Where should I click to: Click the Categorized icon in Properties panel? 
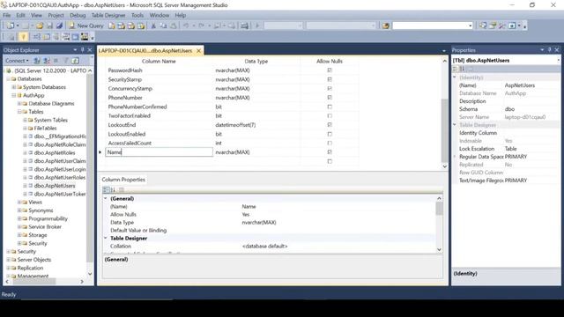[456, 69]
